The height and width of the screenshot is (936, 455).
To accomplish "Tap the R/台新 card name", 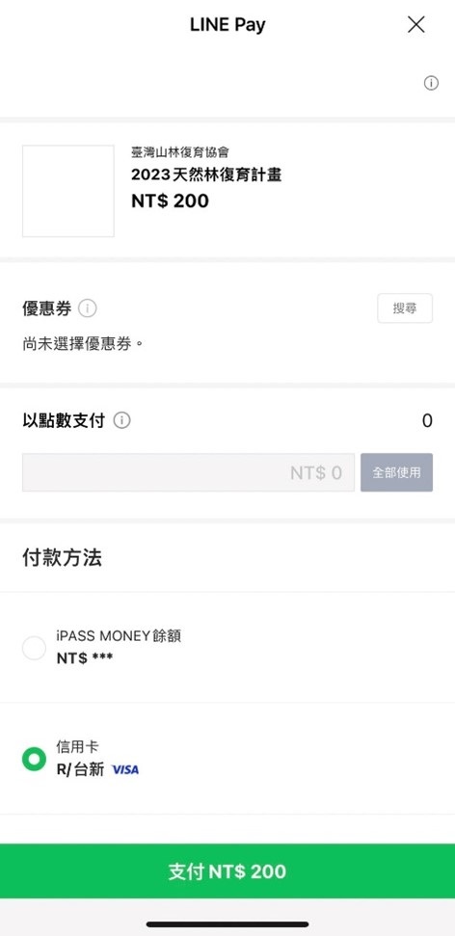I will [x=81, y=769].
